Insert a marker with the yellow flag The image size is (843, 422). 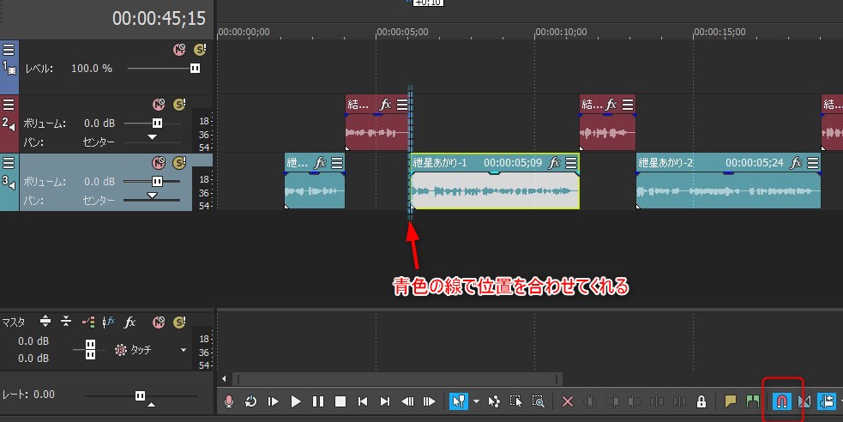(x=730, y=401)
